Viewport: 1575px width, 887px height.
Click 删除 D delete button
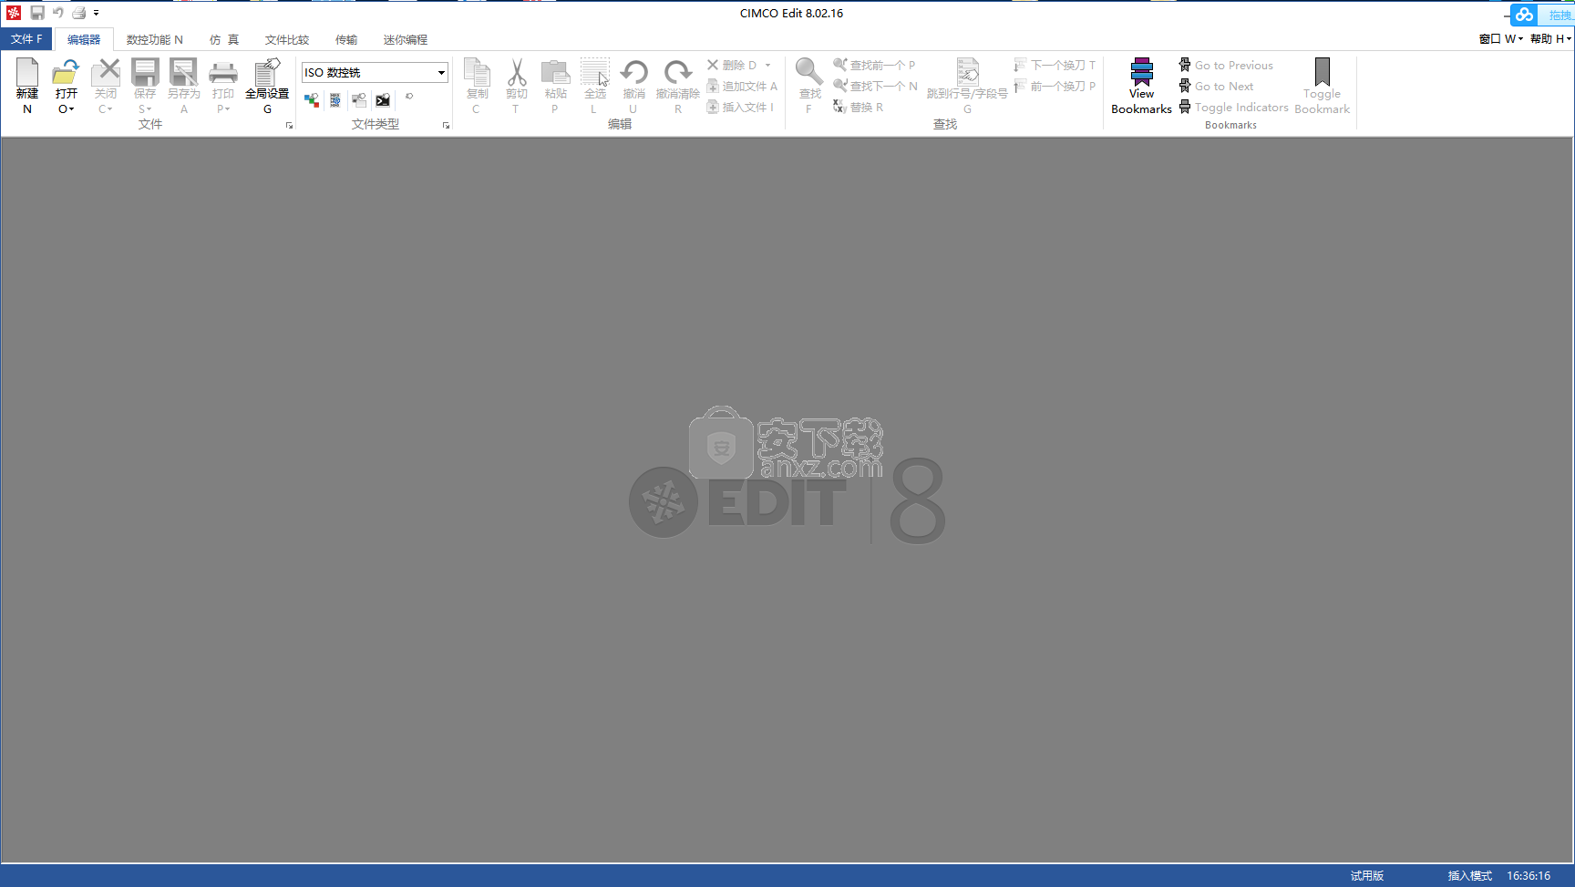pos(732,65)
